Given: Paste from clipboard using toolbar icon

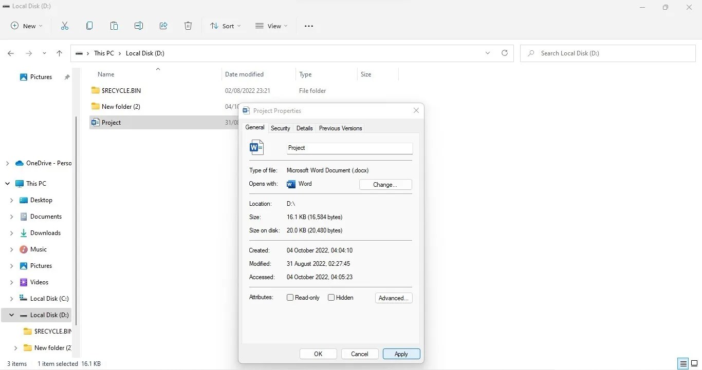Looking at the screenshot, I should click(x=114, y=26).
